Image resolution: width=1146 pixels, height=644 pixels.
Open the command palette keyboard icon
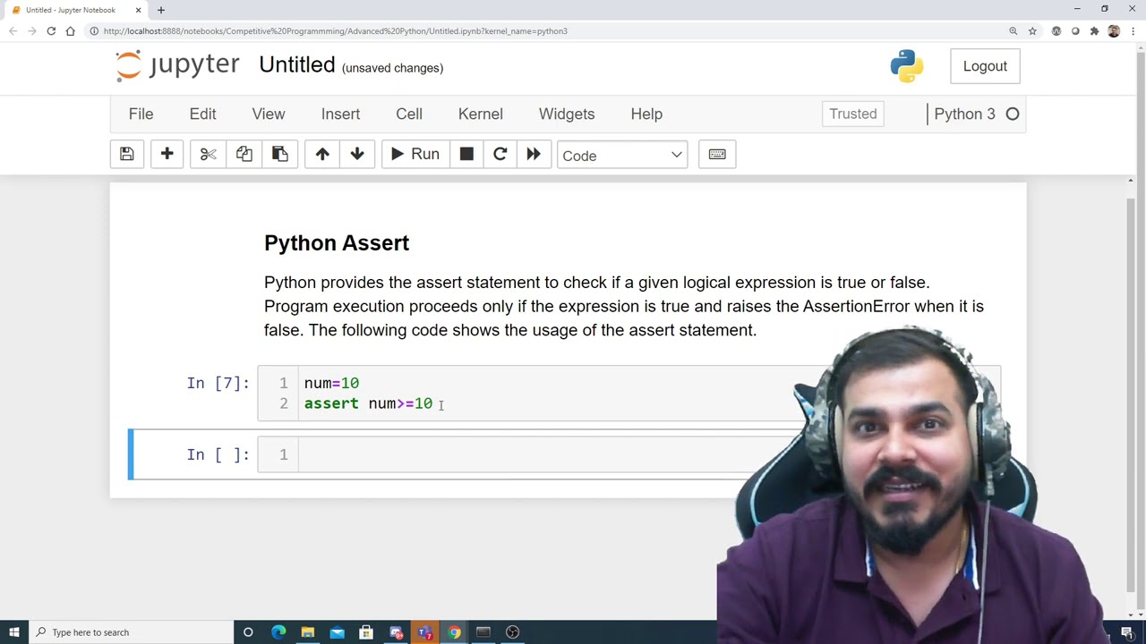(x=717, y=155)
